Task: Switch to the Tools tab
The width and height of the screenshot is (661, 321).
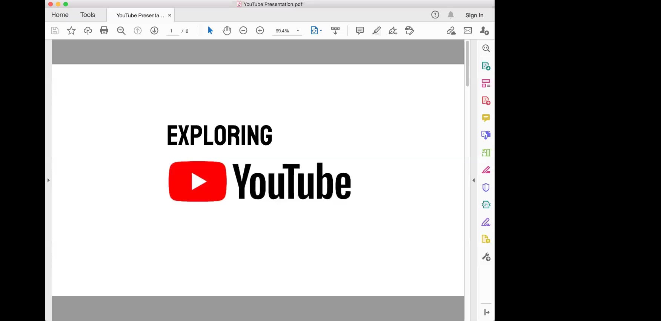Action: click(88, 15)
